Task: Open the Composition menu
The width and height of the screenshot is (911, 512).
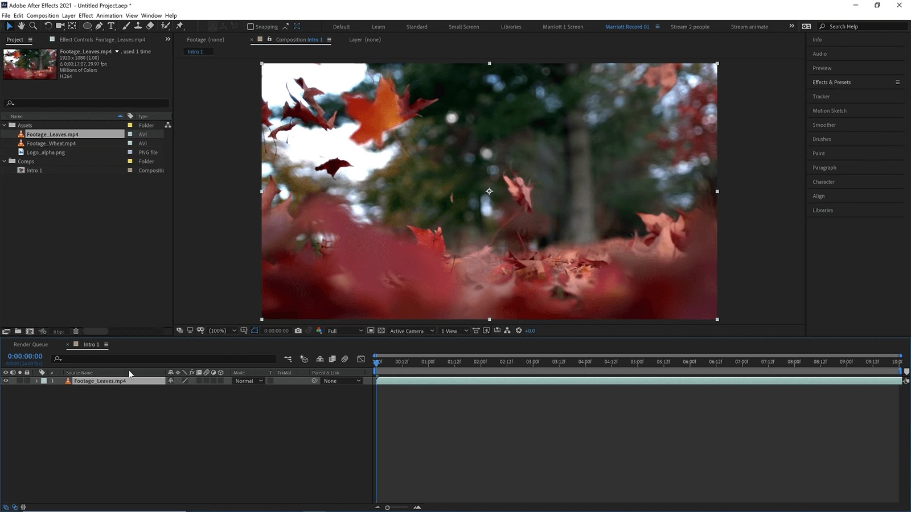Action: pyautogui.click(x=42, y=15)
